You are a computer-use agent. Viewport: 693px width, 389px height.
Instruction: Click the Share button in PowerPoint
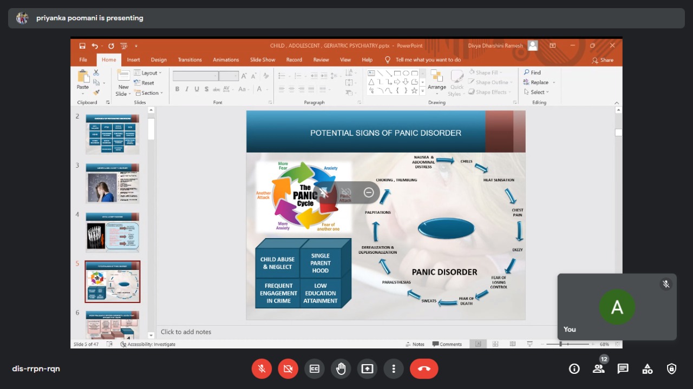603,60
